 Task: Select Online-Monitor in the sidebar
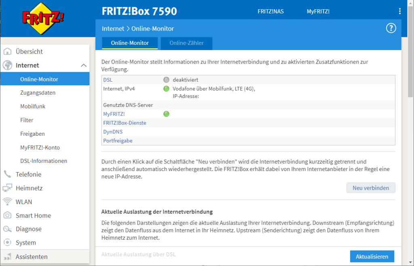coord(45,79)
